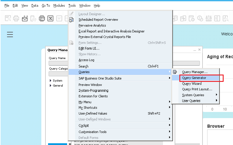Image resolution: width=233 pixels, height=145 pixels.
Task: Select Customisation Tools menu entry
Action: coord(93,132)
